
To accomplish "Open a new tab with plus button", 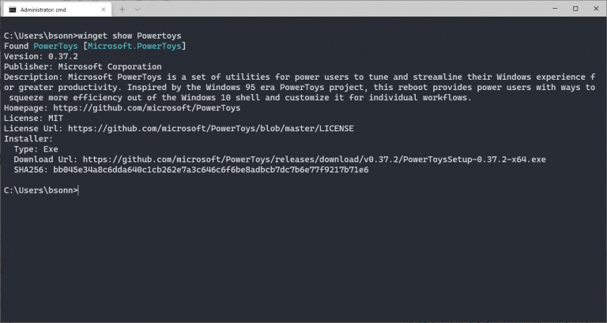I will tap(122, 9).
